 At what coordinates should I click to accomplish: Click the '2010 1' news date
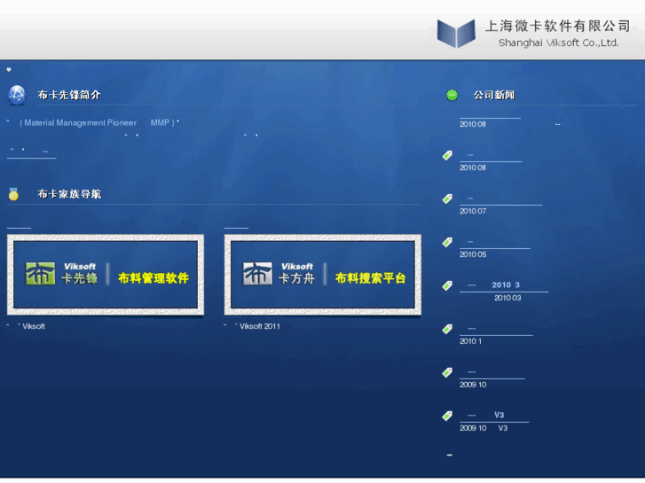coord(470,341)
